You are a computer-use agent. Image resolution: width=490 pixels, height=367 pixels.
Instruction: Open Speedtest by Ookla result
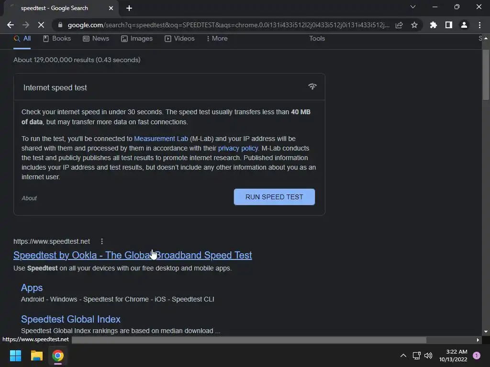pos(133,255)
